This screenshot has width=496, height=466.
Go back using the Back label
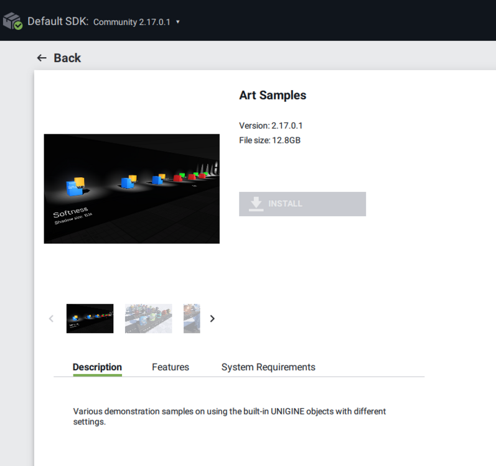click(x=67, y=58)
